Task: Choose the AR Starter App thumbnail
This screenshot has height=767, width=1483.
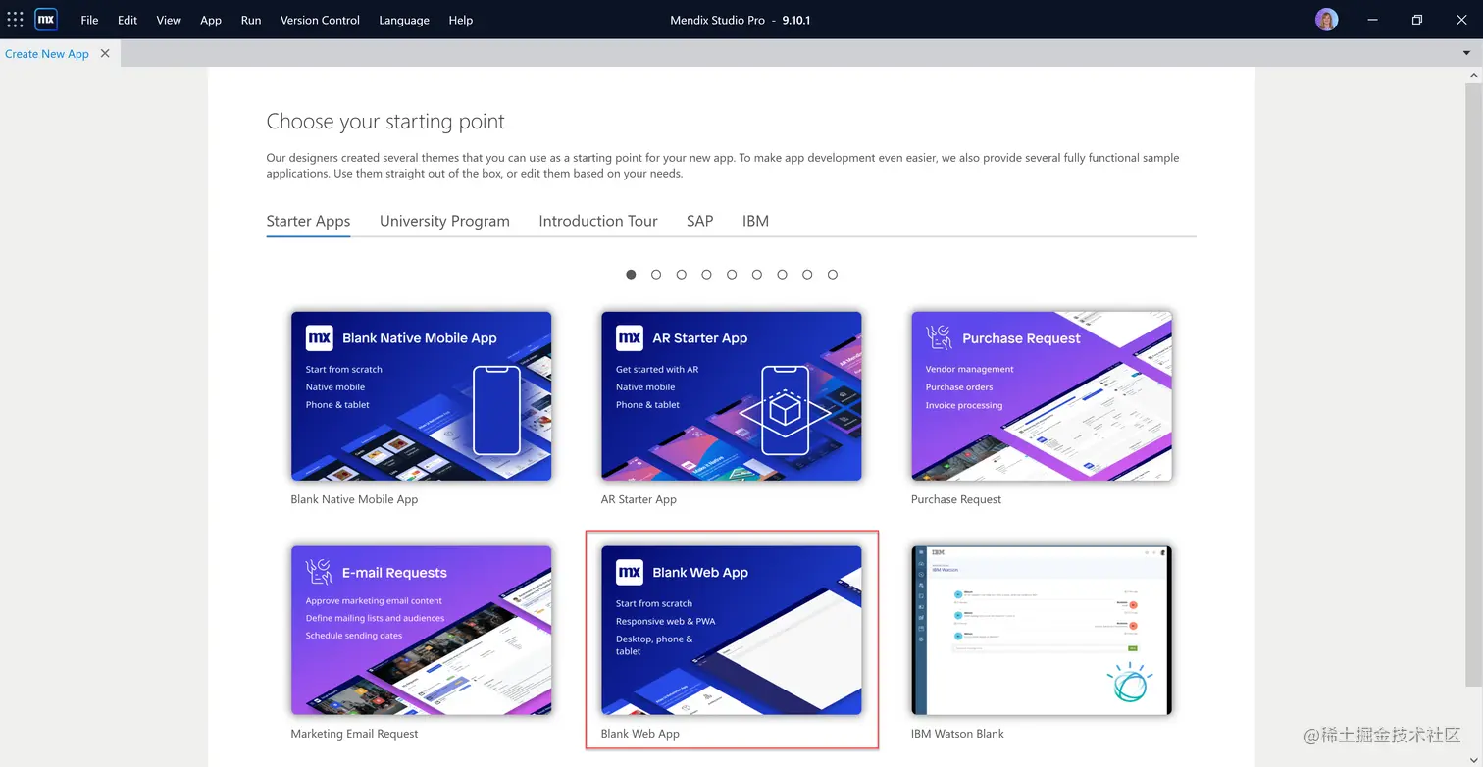Action: tap(732, 396)
